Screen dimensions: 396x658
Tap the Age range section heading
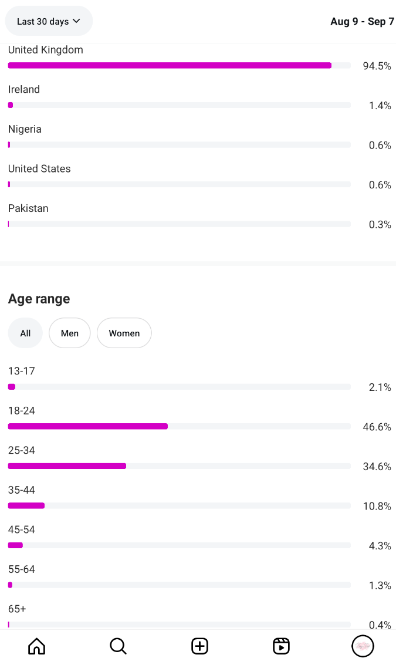coord(39,299)
